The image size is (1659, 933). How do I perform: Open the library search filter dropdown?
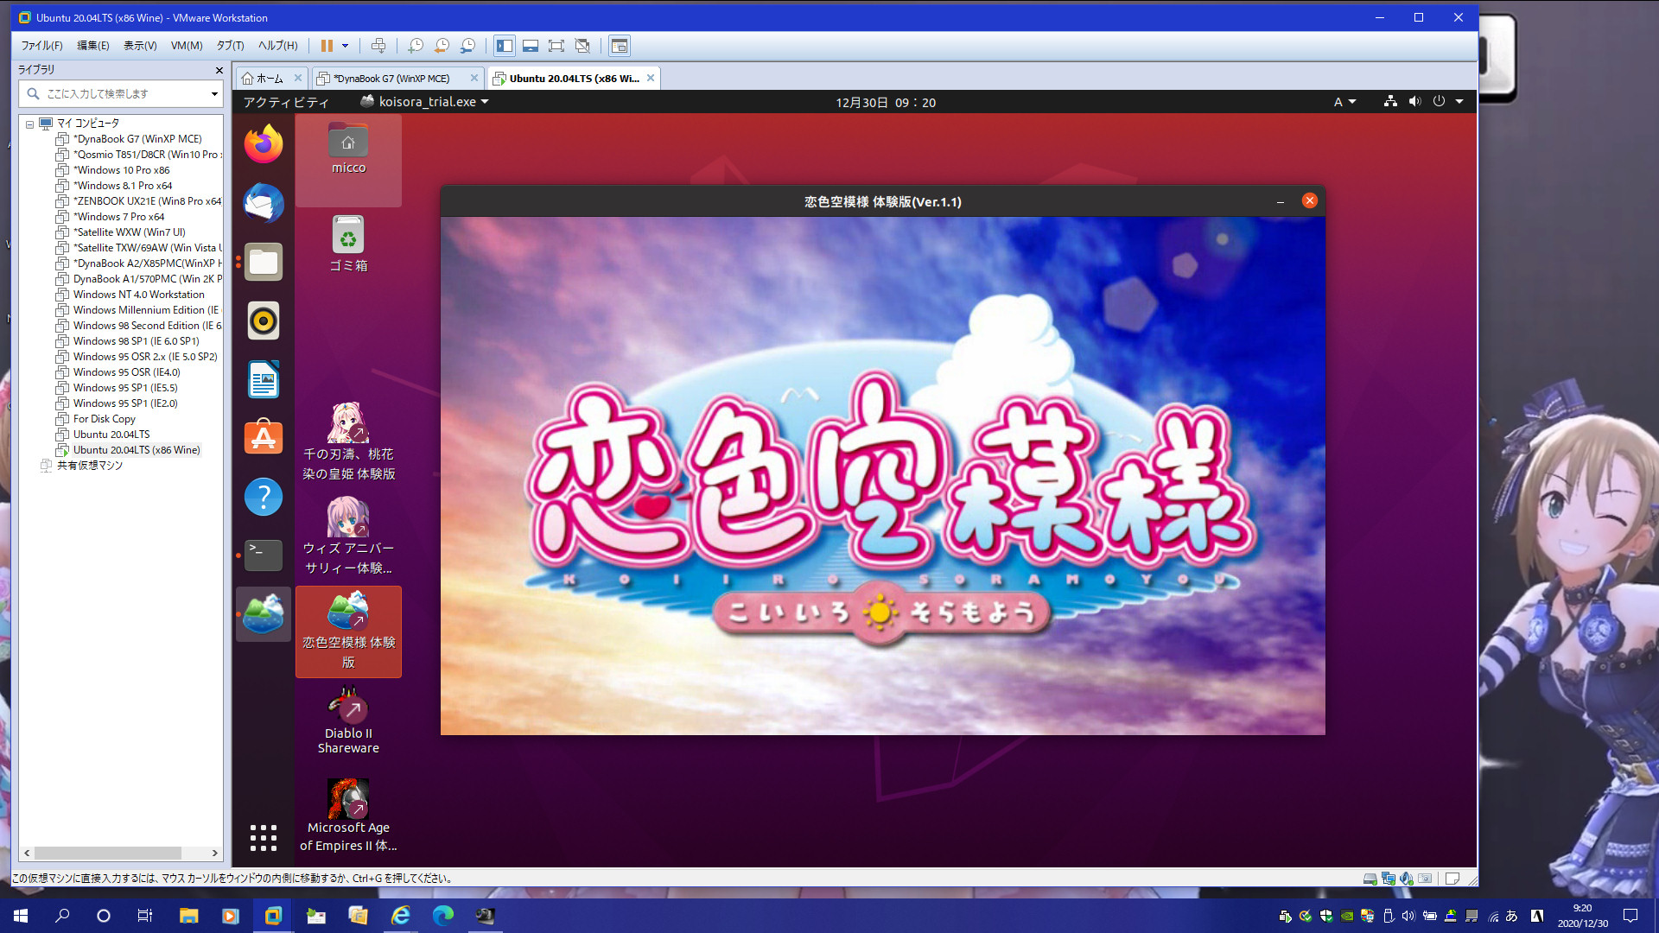(214, 94)
